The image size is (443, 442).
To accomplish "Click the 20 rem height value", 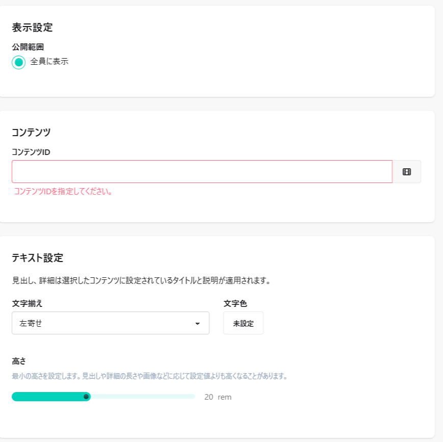I will tap(218, 397).
